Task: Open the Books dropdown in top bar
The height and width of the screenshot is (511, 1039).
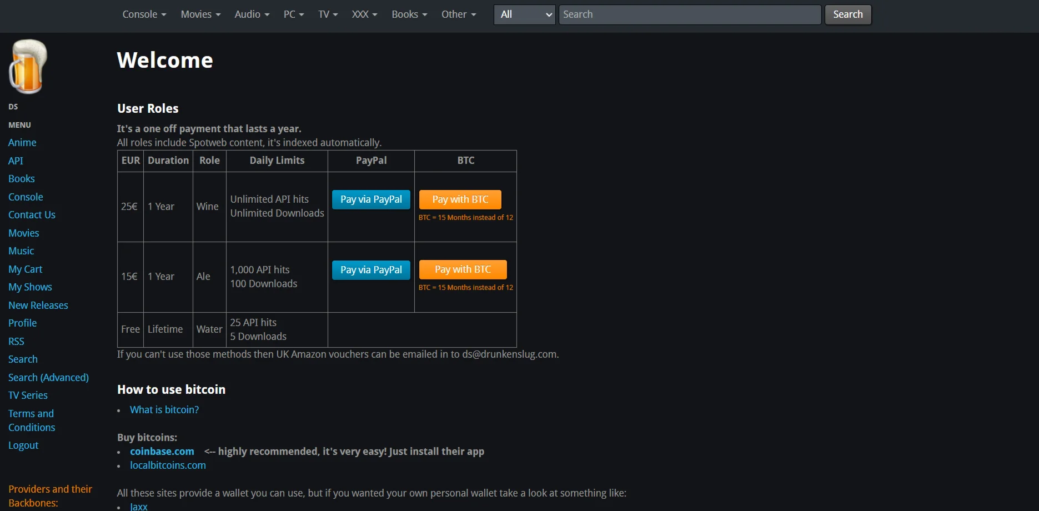Action: coord(409,14)
